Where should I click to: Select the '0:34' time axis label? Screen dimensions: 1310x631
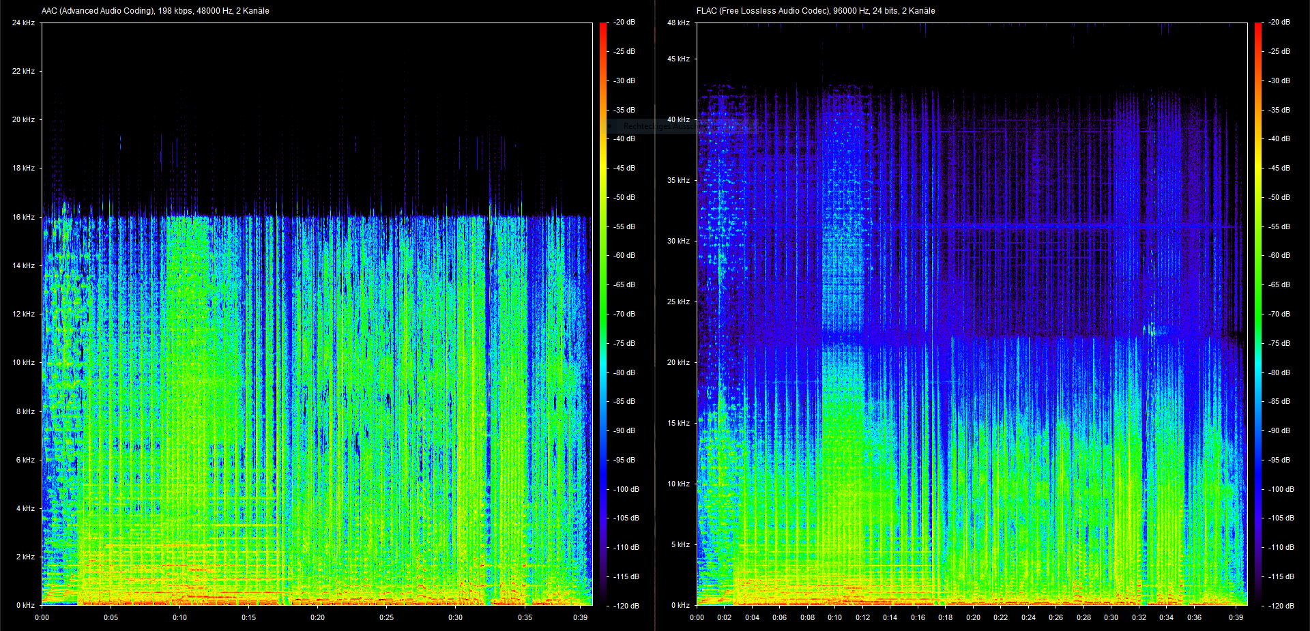1167,617
